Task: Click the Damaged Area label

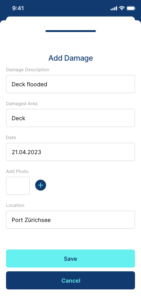Action: [x=21, y=104]
